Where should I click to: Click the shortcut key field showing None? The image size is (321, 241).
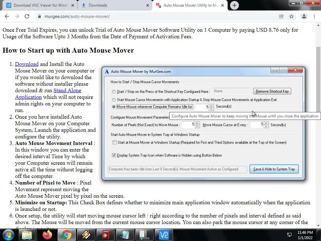click(x=232, y=91)
